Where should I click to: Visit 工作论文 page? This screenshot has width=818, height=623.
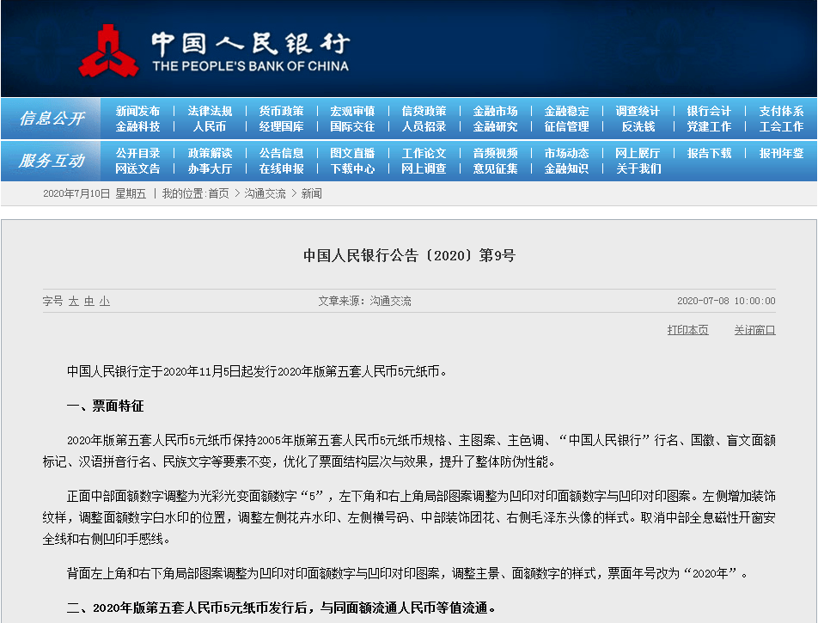tap(424, 154)
